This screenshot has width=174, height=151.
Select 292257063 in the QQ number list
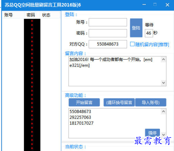pos(80,117)
